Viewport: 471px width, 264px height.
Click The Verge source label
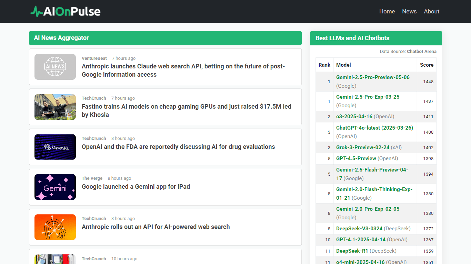[92, 178]
